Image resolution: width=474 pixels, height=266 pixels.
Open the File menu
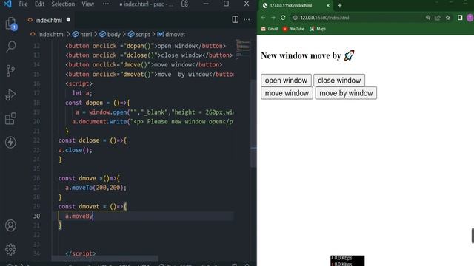(23, 4)
